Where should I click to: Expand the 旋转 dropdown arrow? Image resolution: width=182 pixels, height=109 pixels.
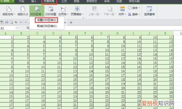click(x=139, y=14)
